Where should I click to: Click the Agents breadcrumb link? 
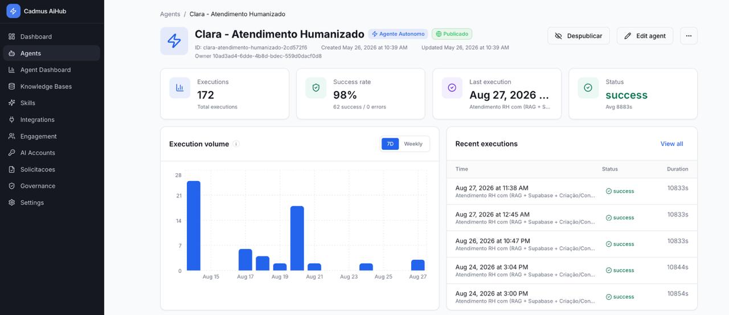170,14
